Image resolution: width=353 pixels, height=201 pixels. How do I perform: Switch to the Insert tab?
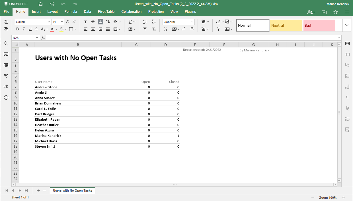36,12
